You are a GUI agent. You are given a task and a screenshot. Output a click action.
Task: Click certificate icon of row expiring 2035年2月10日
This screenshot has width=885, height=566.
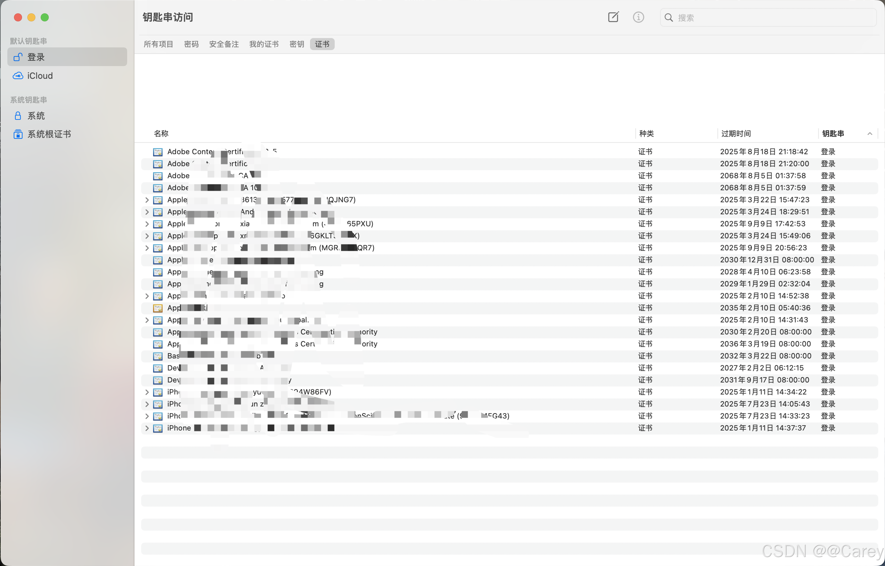click(158, 308)
